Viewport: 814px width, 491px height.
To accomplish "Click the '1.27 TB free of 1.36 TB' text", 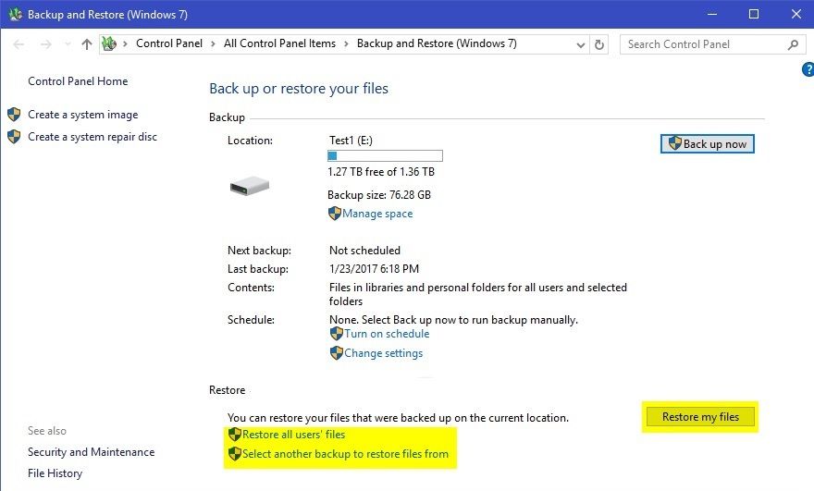I will 381,172.
